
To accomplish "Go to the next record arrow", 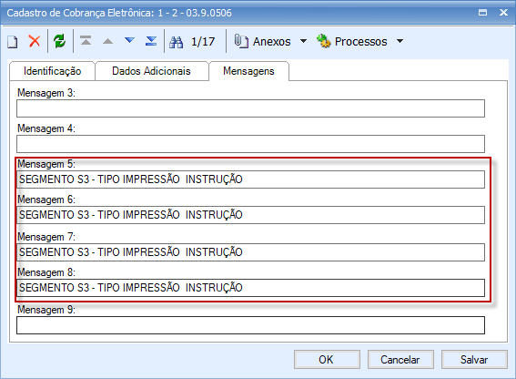I will click(129, 40).
